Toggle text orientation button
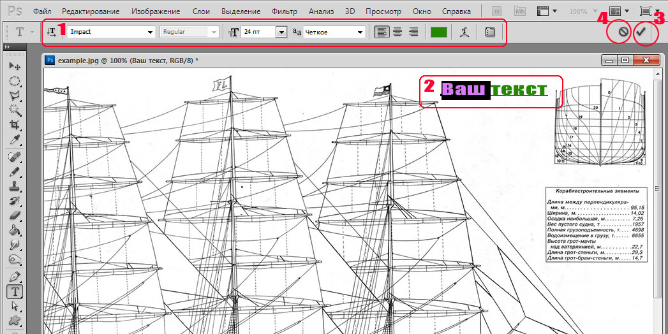This screenshot has height=334, width=668. click(x=52, y=32)
